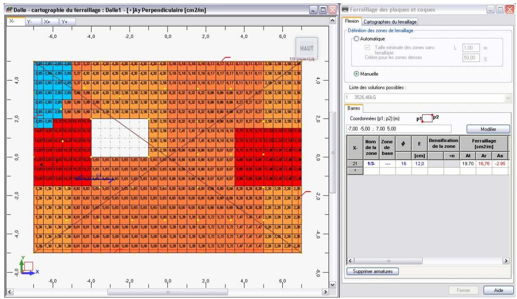Click the X- table header cell

[x=355, y=147]
